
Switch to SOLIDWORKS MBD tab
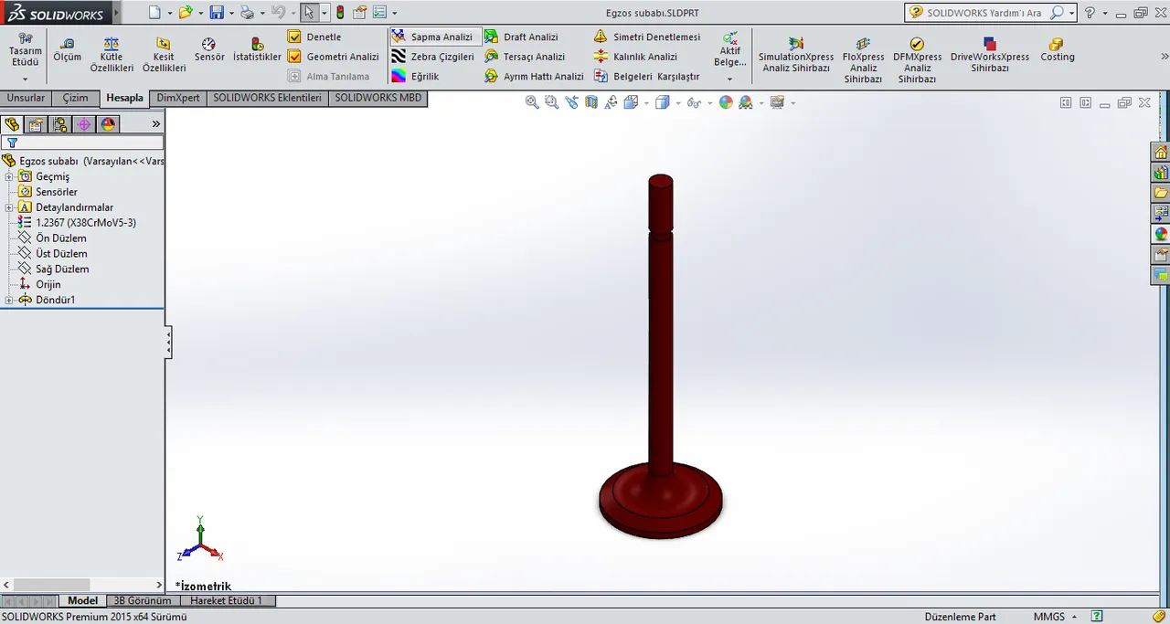pos(378,98)
